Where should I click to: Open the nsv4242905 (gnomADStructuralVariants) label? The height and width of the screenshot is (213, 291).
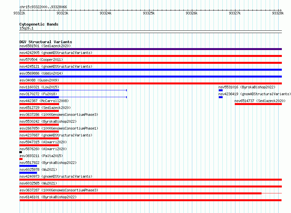[56, 53]
